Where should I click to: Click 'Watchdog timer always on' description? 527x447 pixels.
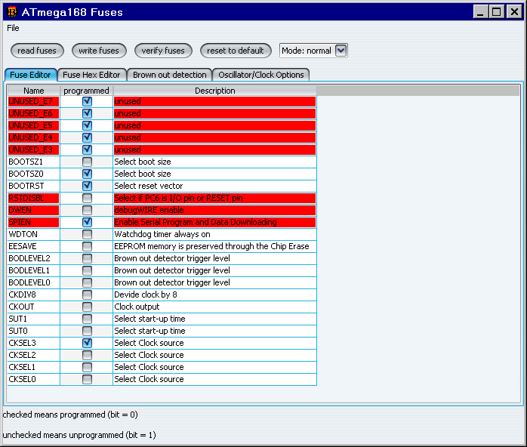215,235
